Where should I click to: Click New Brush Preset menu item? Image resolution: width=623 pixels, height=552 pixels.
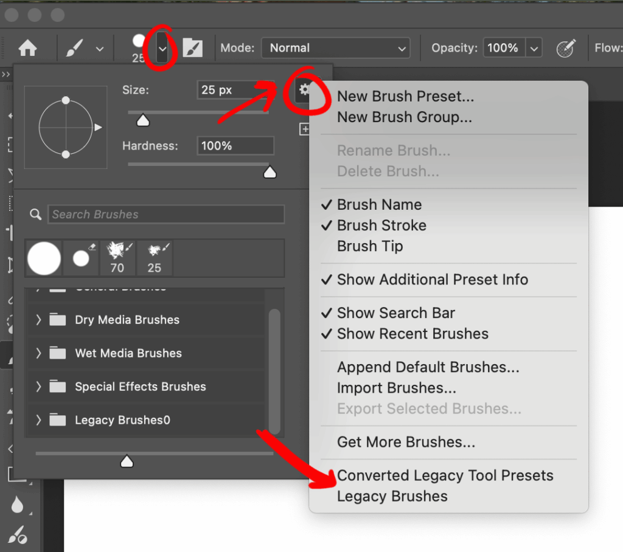[x=405, y=96]
